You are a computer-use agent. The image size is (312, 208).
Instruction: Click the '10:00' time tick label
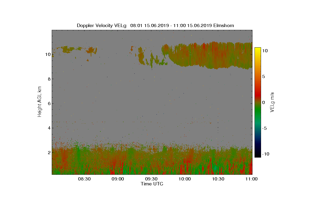point(185,179)
